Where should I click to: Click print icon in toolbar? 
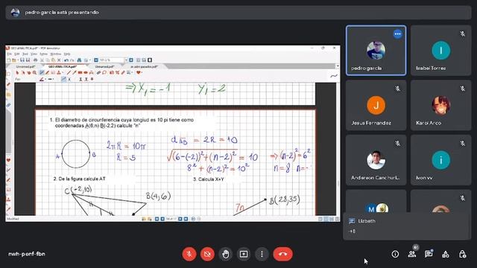tap(35, 60)
